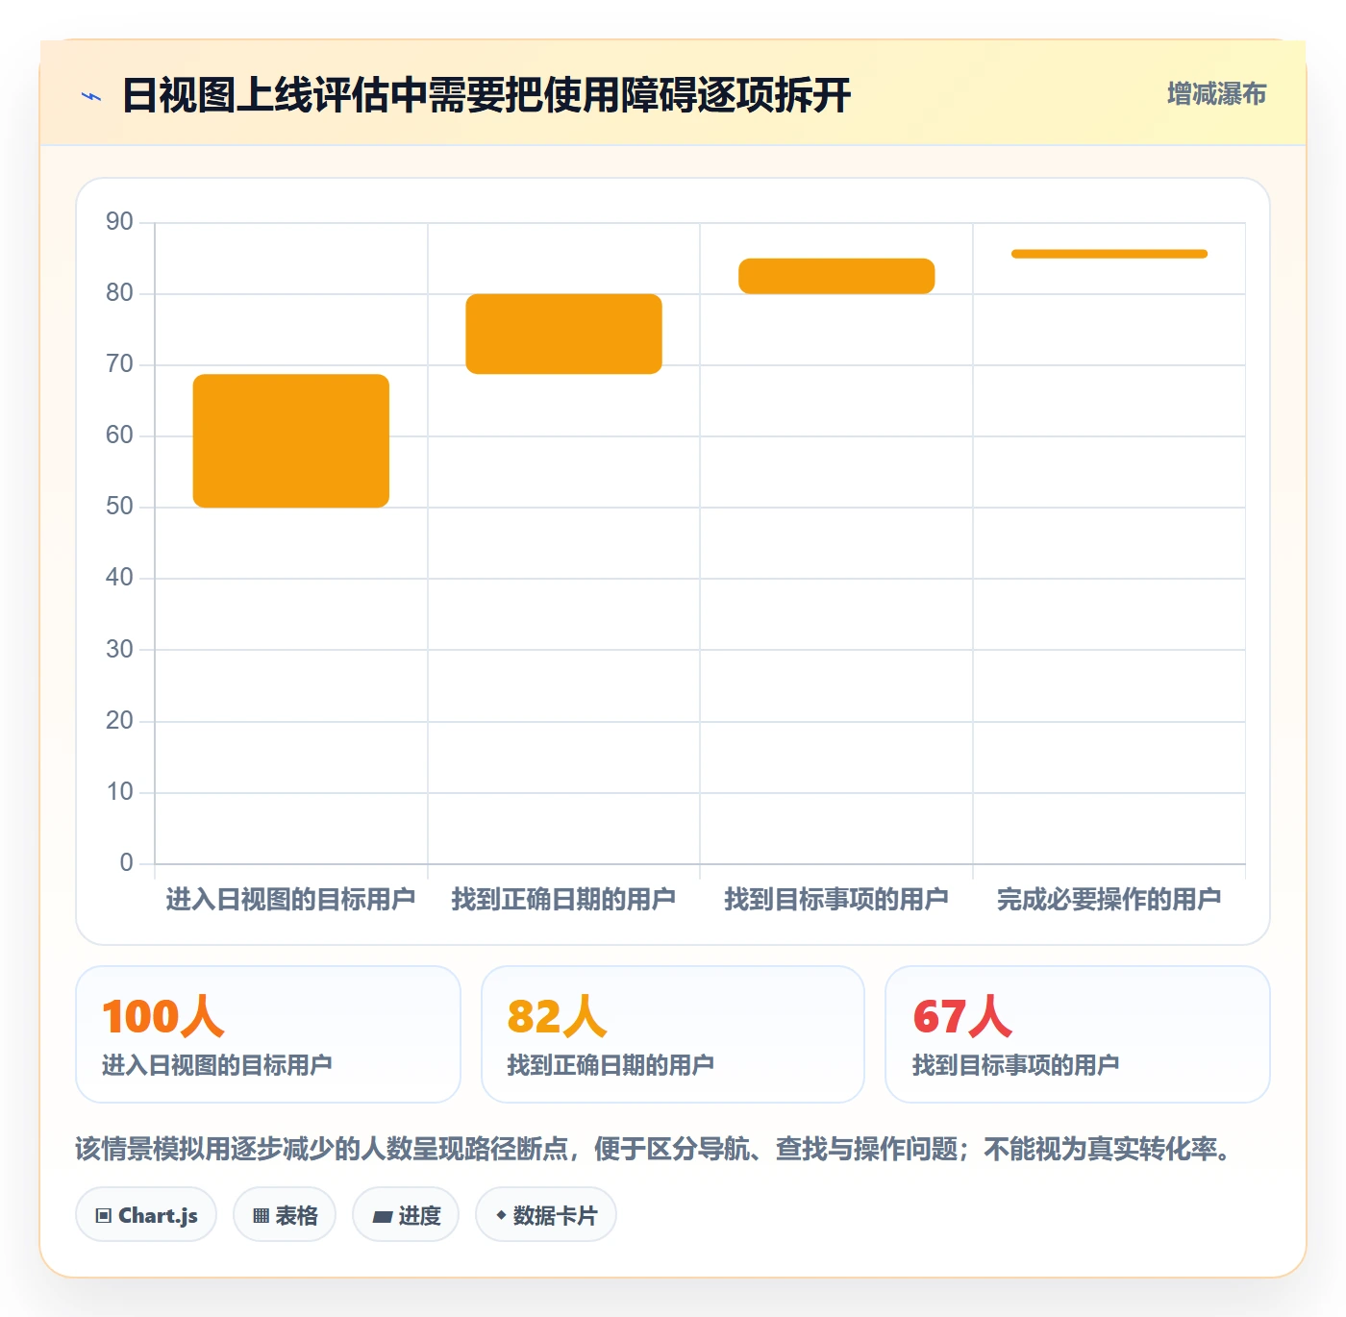Click the lightning bolt icon beside the title
Image resolution: width=1346 pixels, height=1317 pixels.
point(91,96)
